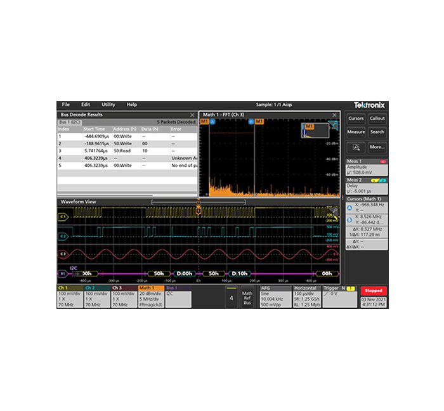Screen dimensions: 444x411
Task: Click the Start Time column header
Action: point(98,129)
